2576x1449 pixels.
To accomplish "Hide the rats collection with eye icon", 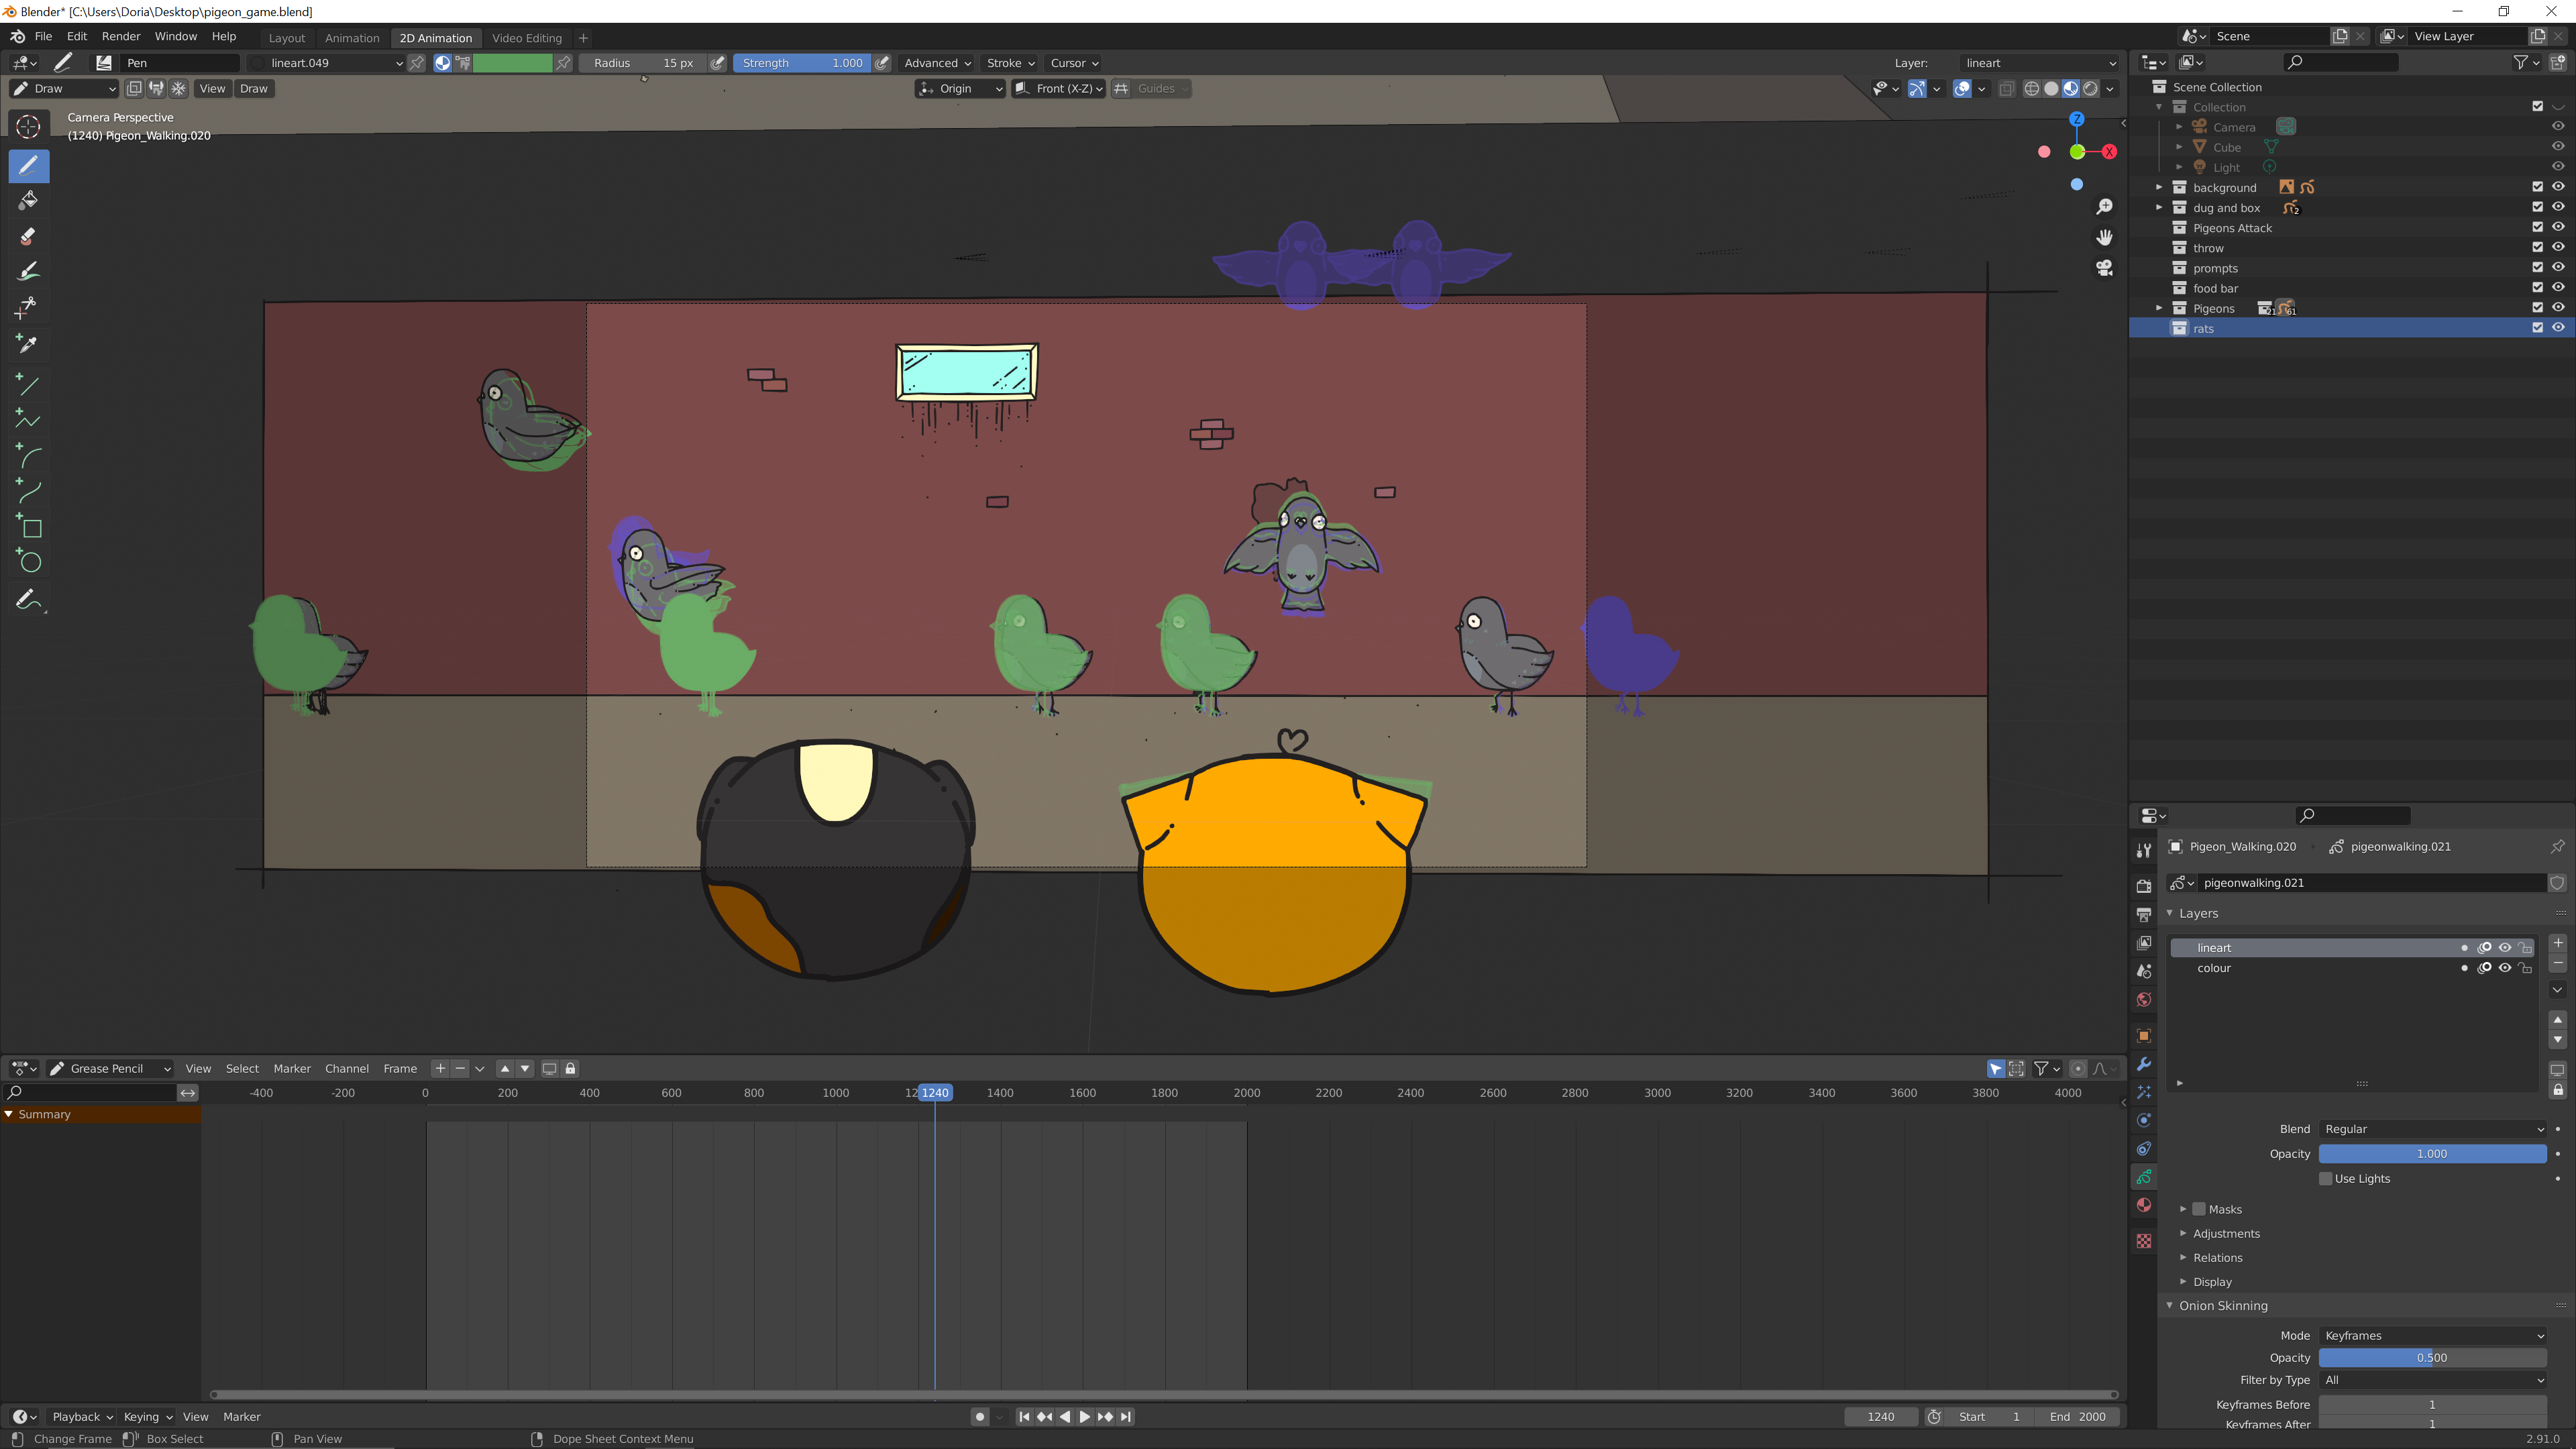I will pyautogui.click(x=2557, y=328).
